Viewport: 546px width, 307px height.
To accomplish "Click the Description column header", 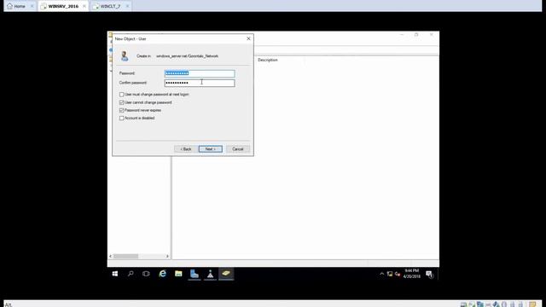I will point(268,60).
